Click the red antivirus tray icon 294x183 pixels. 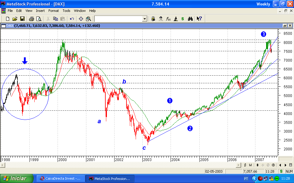tap(260, 178)
